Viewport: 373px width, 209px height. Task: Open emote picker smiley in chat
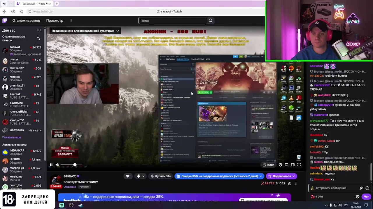(367, 188)
